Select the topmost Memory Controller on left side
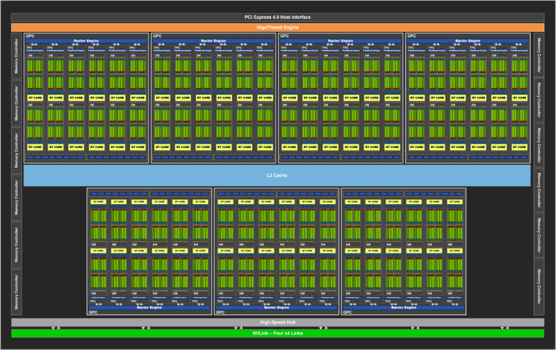The width and height of the screenshot is (556, 350). pos(17,54)
